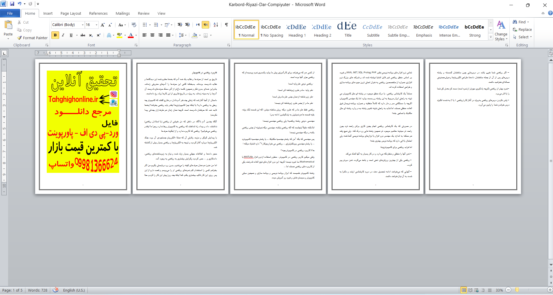
Task: Switch to the Review tab
Action: 144,13
